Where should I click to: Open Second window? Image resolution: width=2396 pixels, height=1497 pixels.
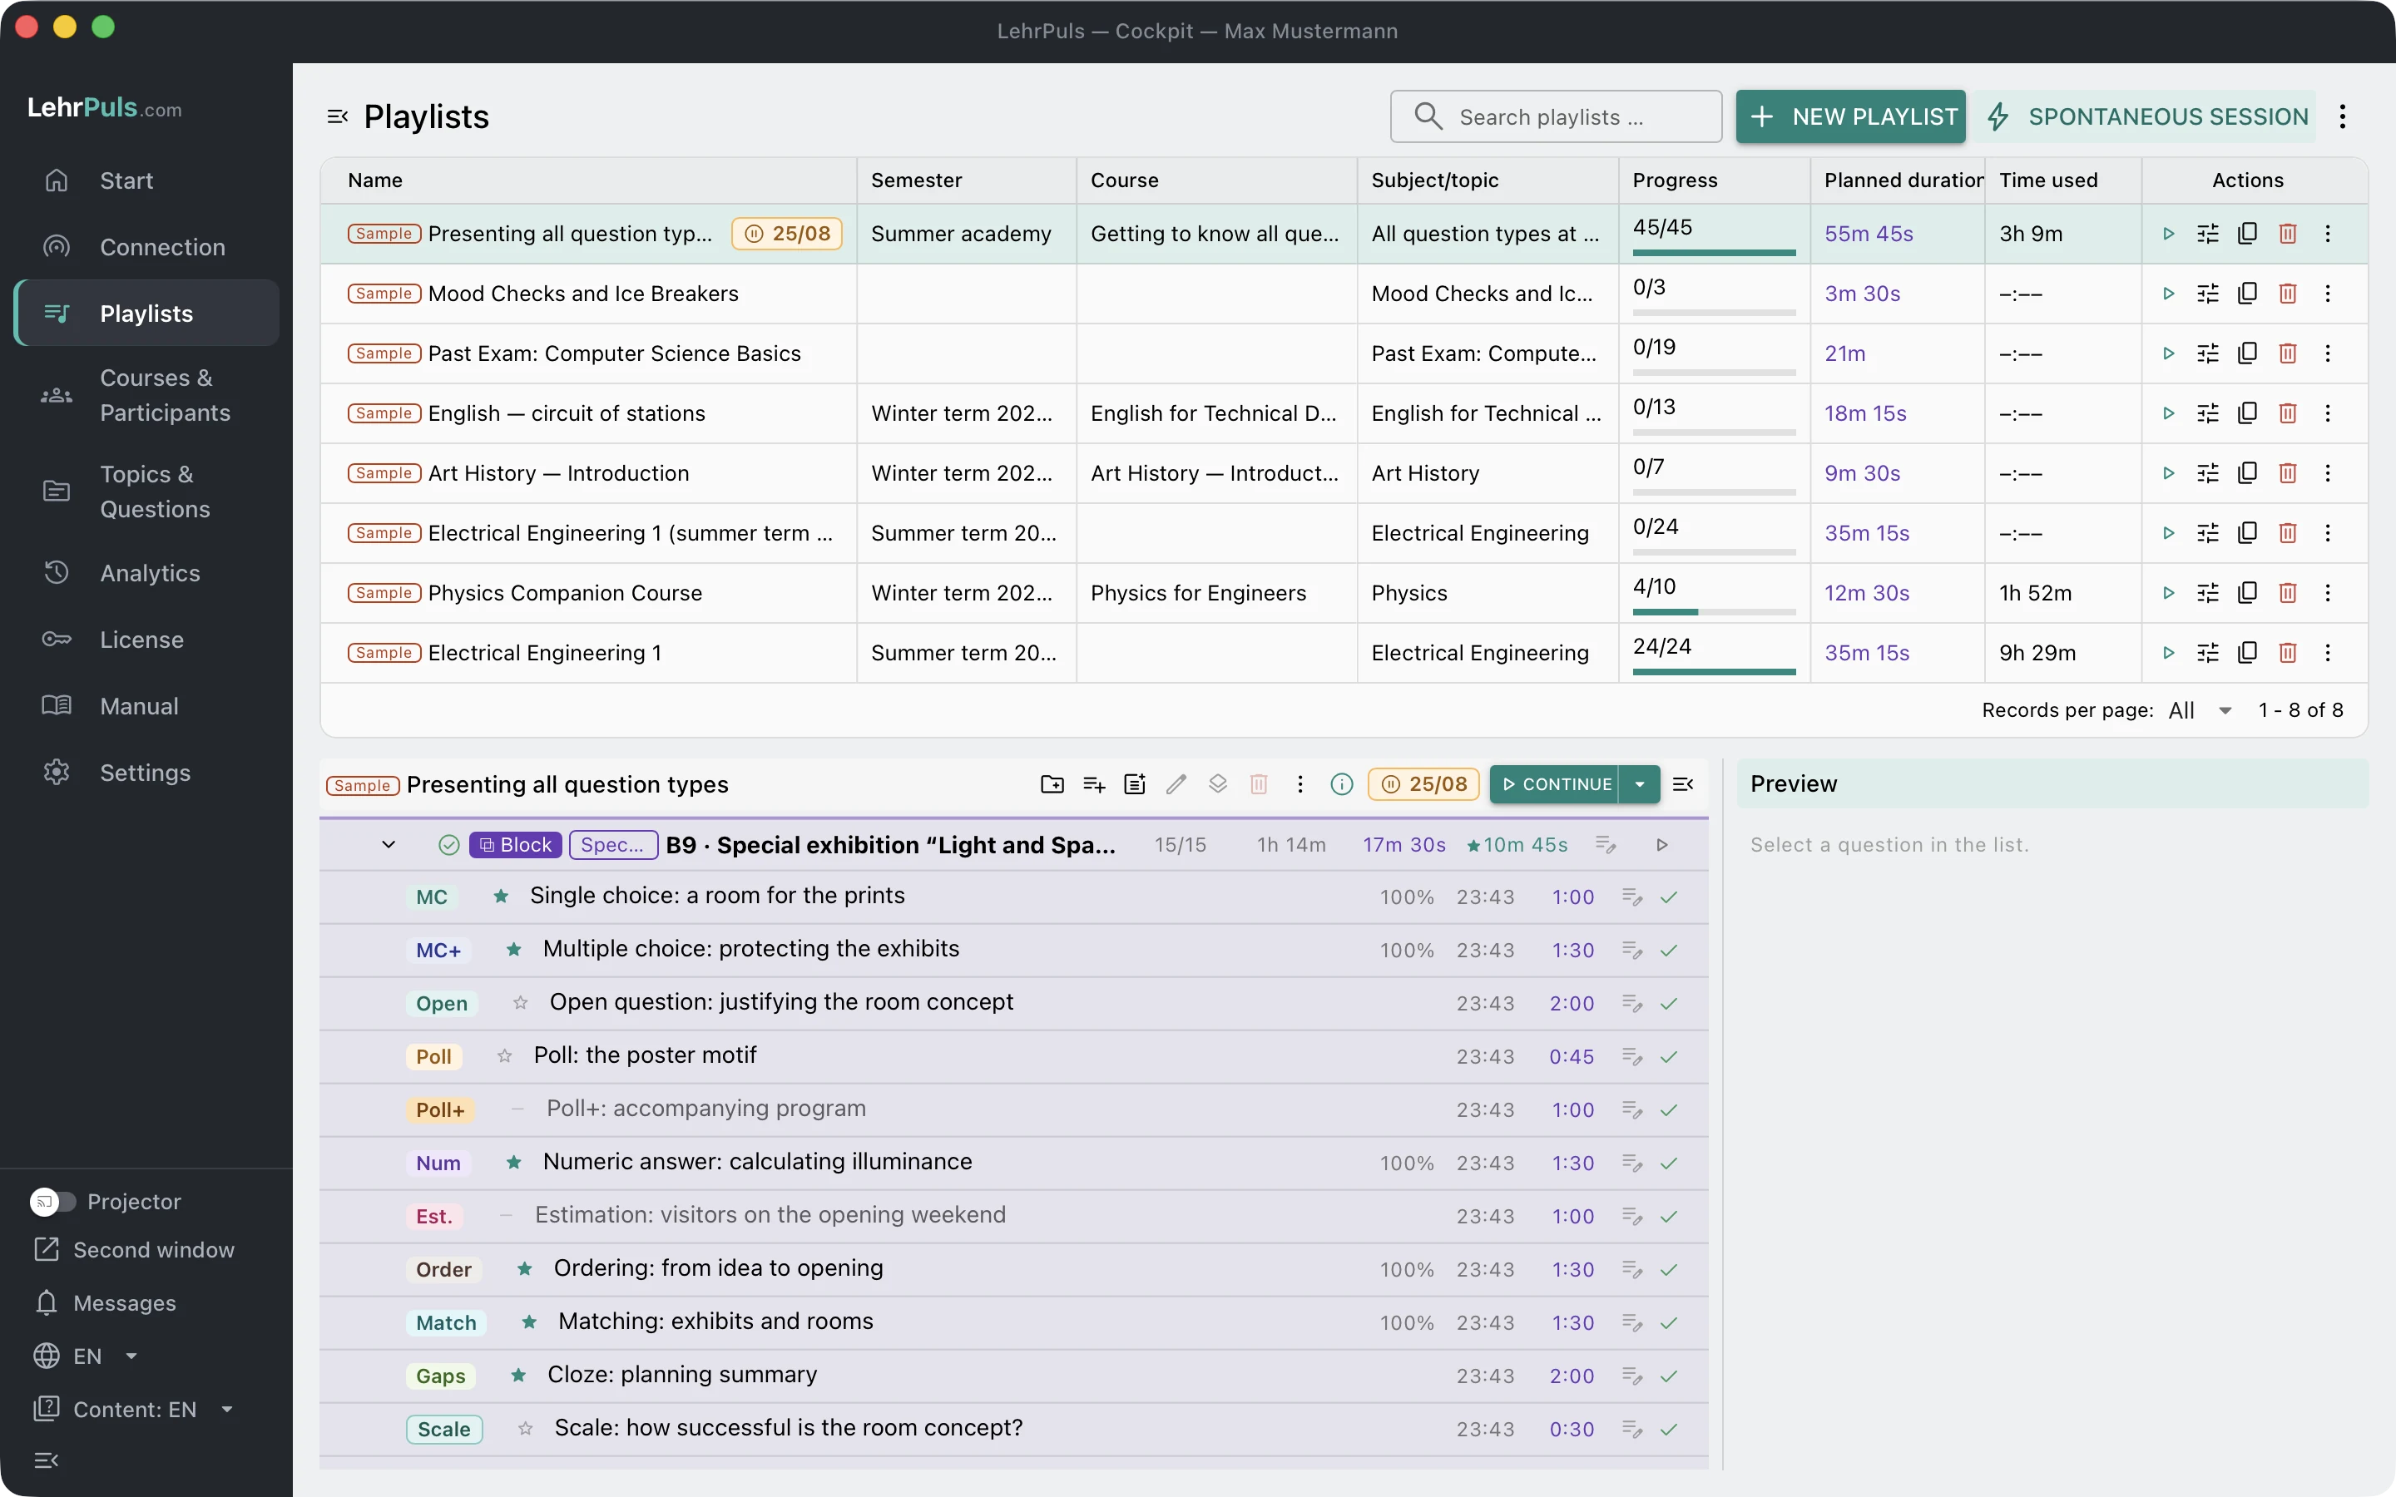click(x=135, y=1249)
